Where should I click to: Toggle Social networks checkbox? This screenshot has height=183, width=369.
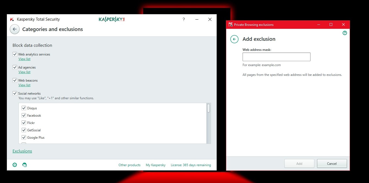point(15,93)
